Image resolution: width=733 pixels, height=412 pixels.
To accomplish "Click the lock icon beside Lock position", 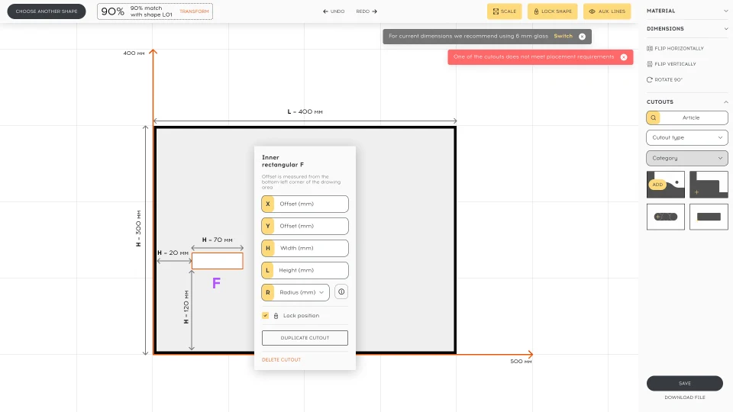I will [276, 316].
